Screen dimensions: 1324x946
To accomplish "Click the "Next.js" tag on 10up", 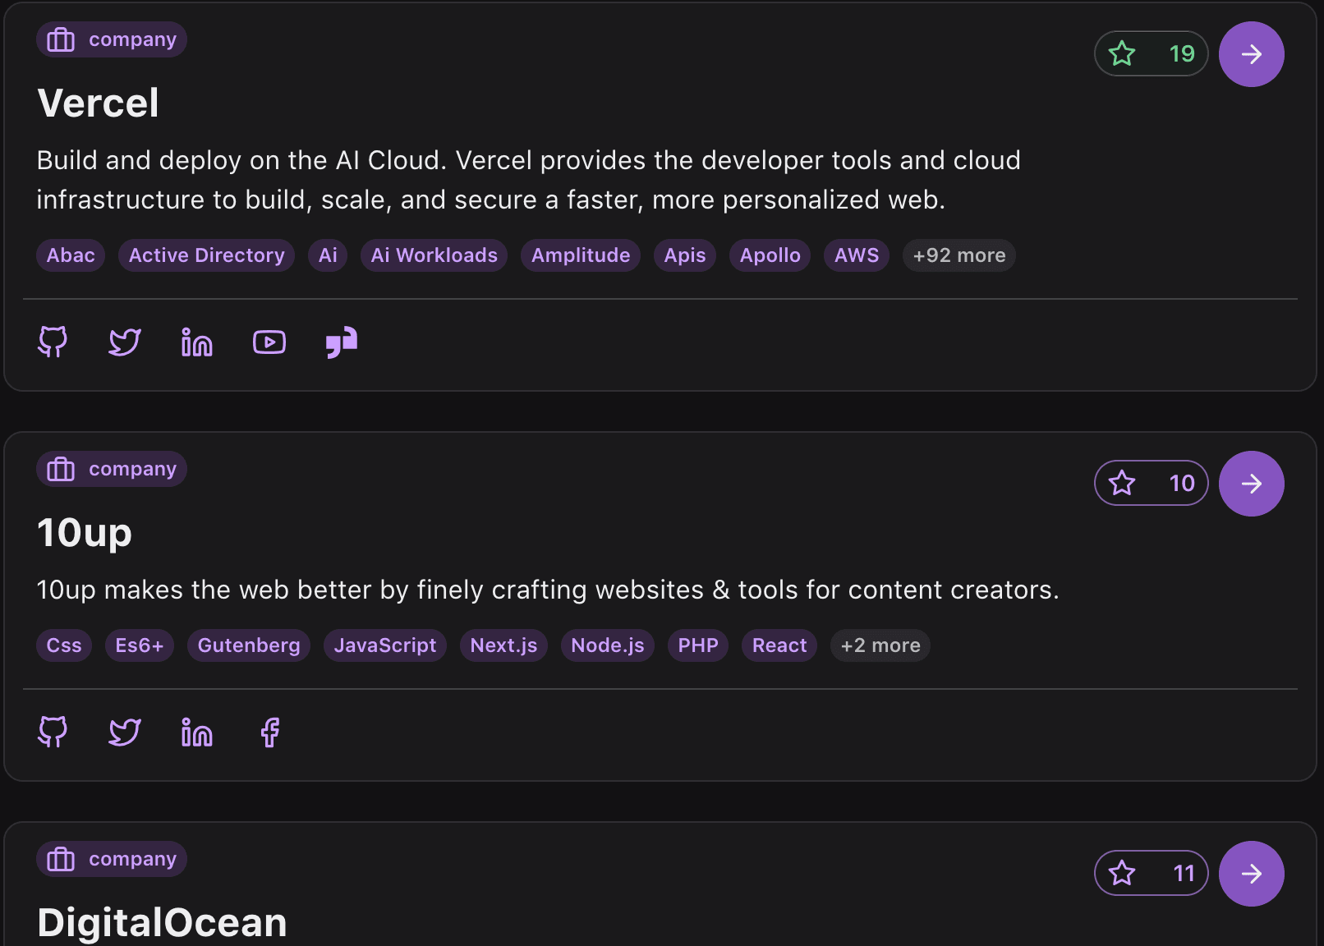I will coord(503,645).
